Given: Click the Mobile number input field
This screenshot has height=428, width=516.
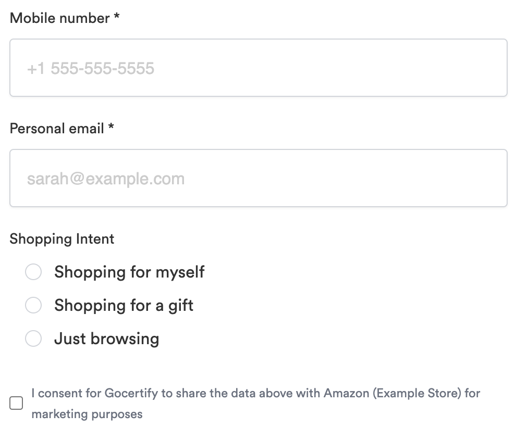Looking at the screenshot, I should (x=258, y=68).
